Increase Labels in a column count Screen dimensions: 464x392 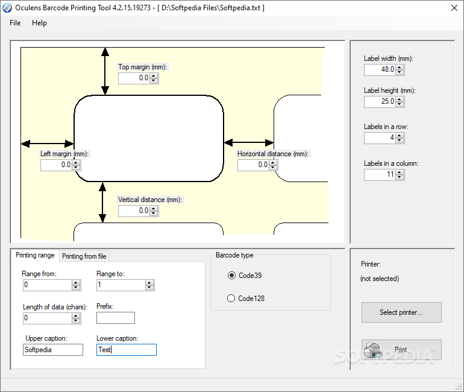(x=400, y=172)
